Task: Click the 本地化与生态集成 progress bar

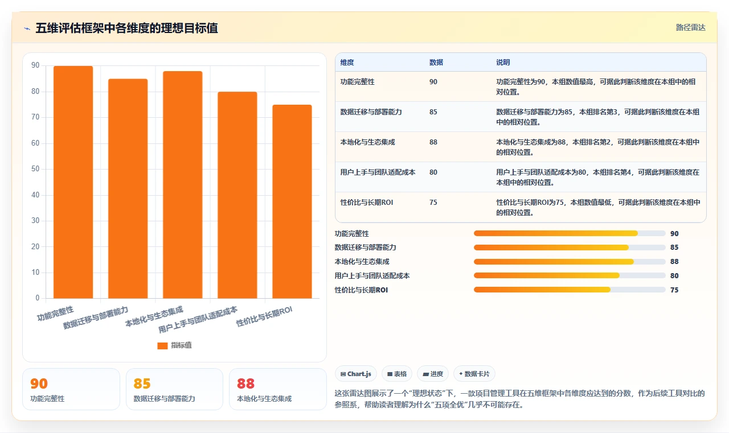Action: tap(570, 262)
